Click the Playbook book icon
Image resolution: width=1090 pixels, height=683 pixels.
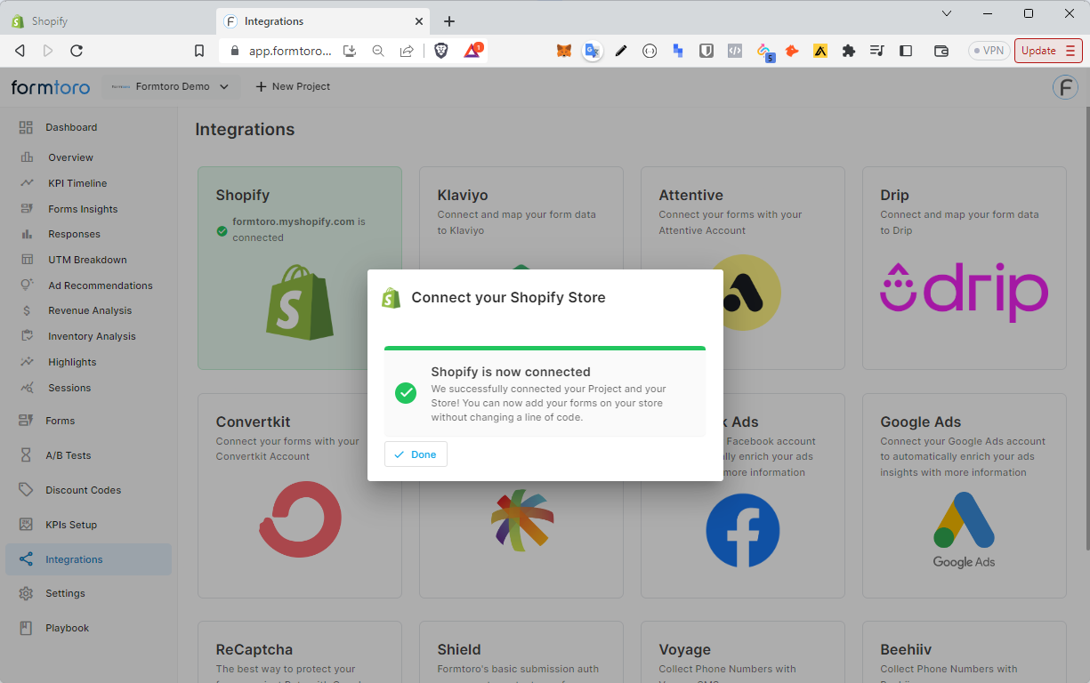[26, 628]
